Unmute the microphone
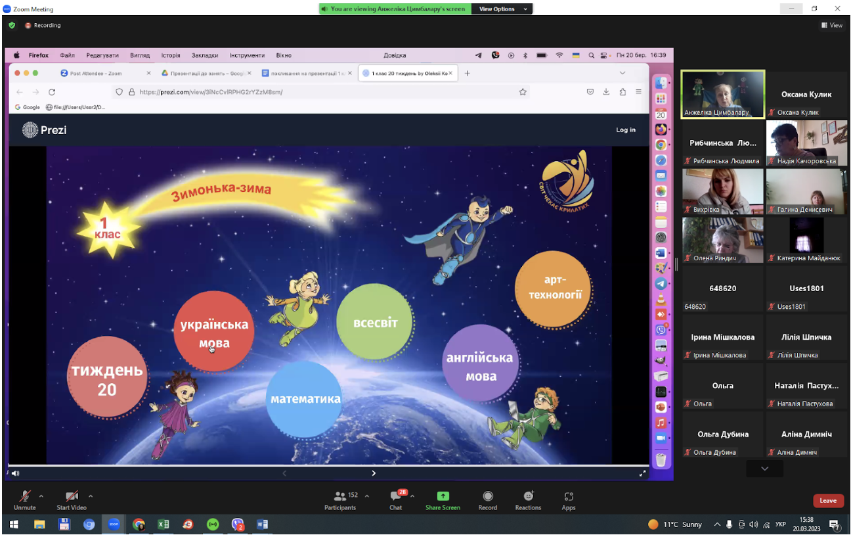 (25, 500)
